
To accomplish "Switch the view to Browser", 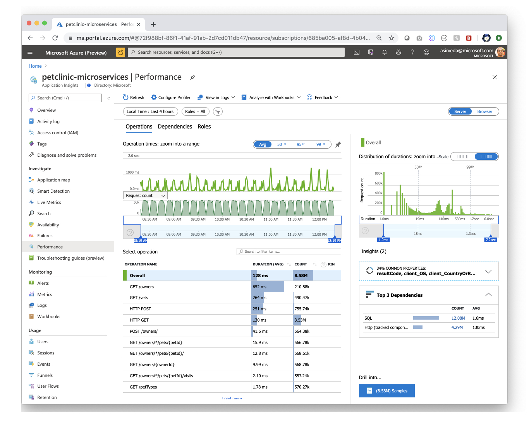I will [x=485, y=111].
